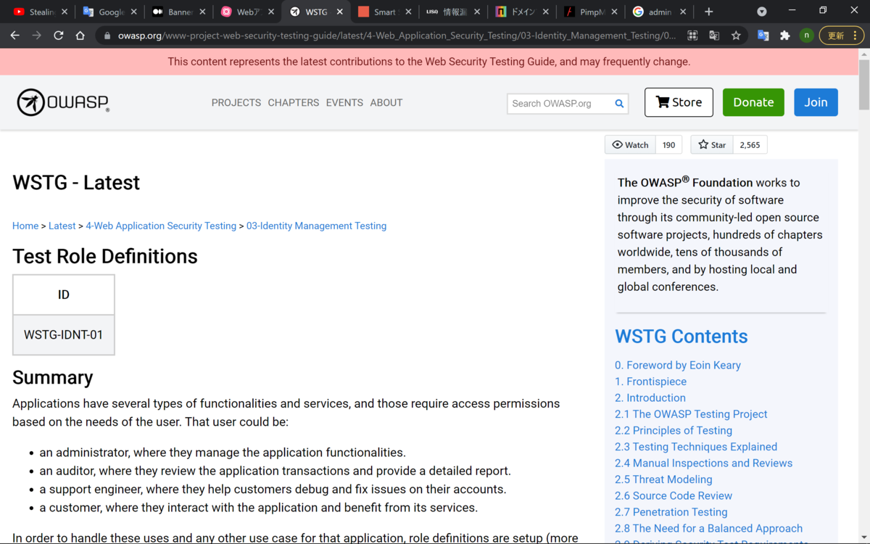Open '2.7 Penetration Testing' link
The width and height of the screenshot is (870, 544).
point(671,512)
